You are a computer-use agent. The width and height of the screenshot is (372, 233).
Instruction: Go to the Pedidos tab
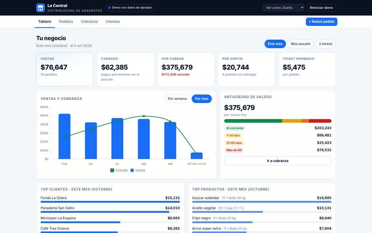point(66,22)
